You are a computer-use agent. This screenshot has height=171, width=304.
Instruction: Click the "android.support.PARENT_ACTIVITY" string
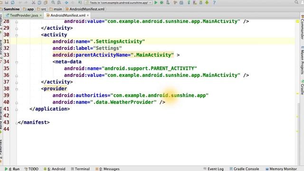(x=149, y=68)
